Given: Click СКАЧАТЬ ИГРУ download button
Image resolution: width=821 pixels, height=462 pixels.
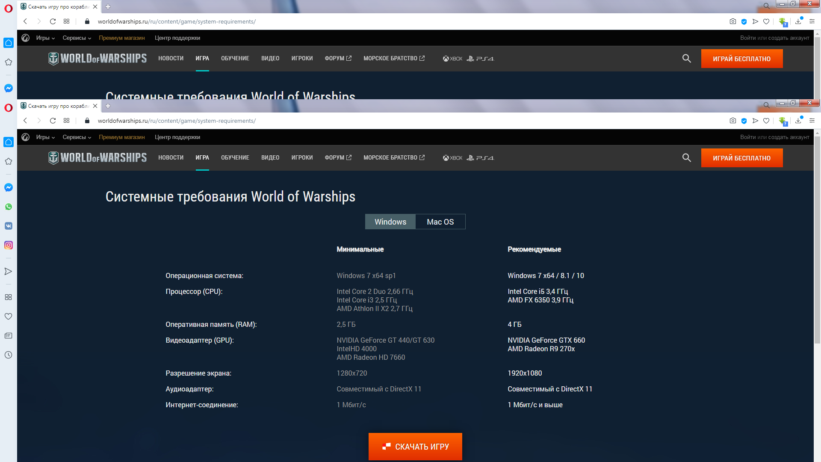Looking at the screenshot, I should (415, 447).
